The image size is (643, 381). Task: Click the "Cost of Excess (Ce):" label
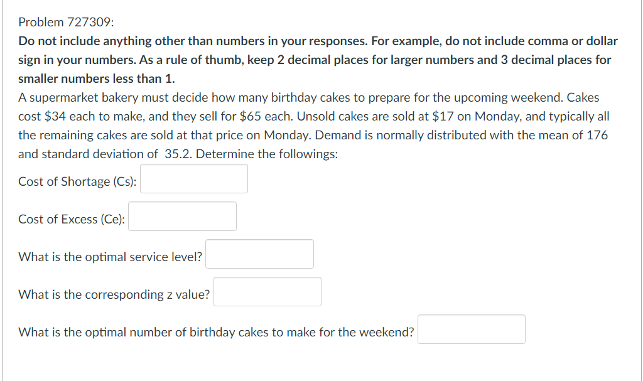pyautogui.click(x=72, y=220)
